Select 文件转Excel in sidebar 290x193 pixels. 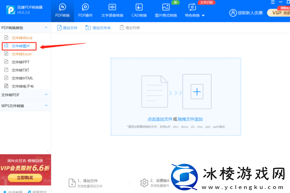[21, 54]
